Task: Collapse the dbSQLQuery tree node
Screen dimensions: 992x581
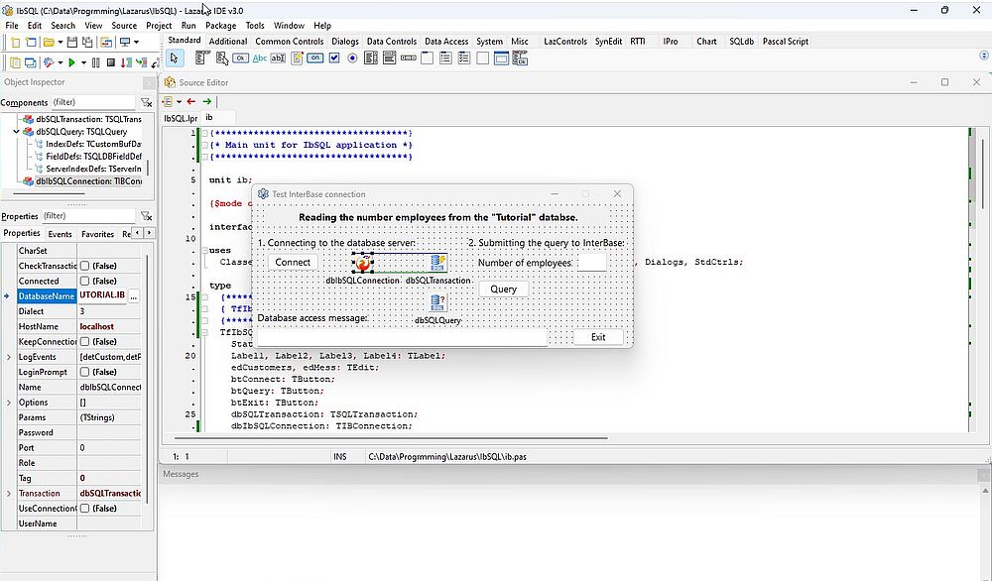Action: point(17,132)
